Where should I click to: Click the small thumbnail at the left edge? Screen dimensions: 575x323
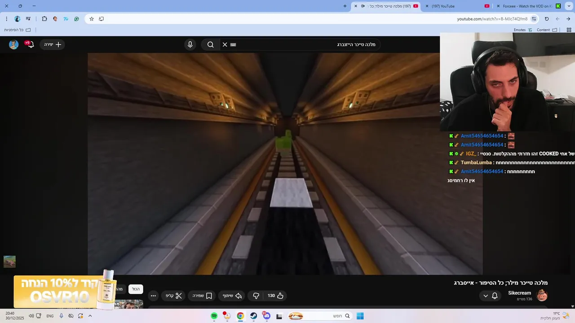click(9, 262)
